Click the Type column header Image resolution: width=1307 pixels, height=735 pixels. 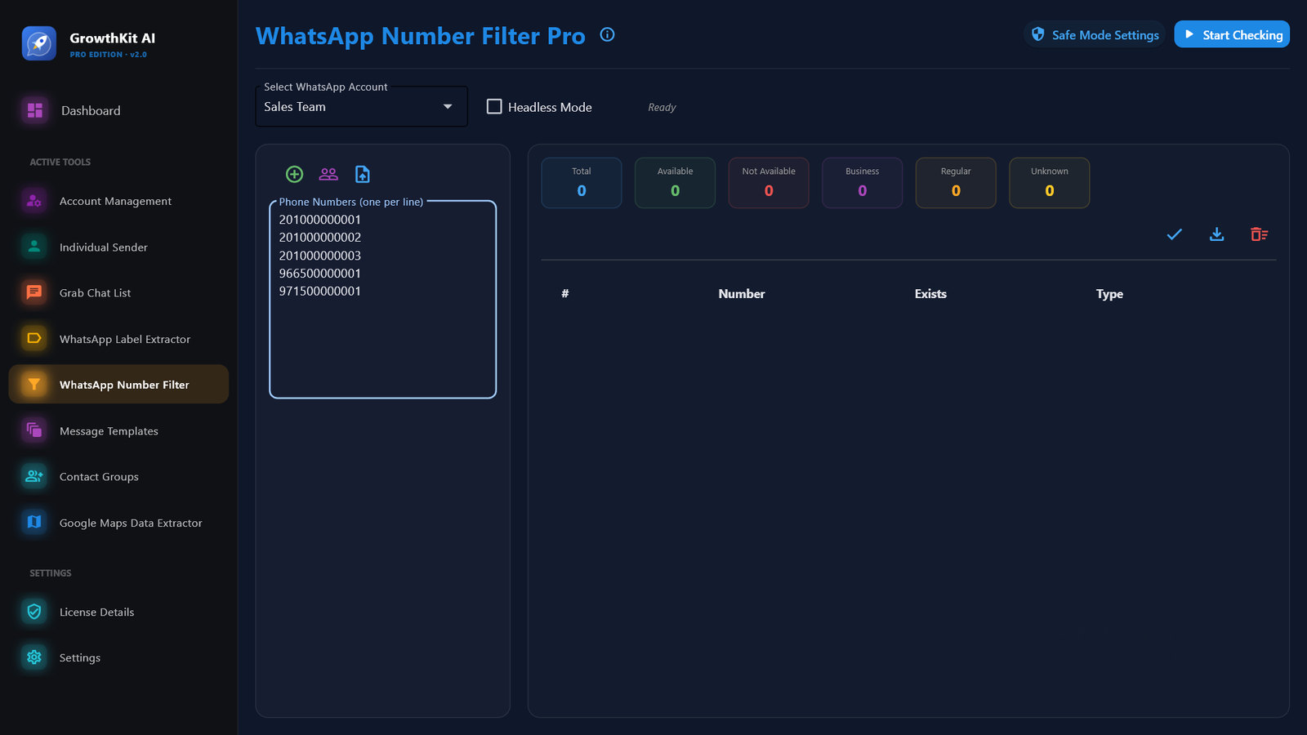tap(1109, 294)
